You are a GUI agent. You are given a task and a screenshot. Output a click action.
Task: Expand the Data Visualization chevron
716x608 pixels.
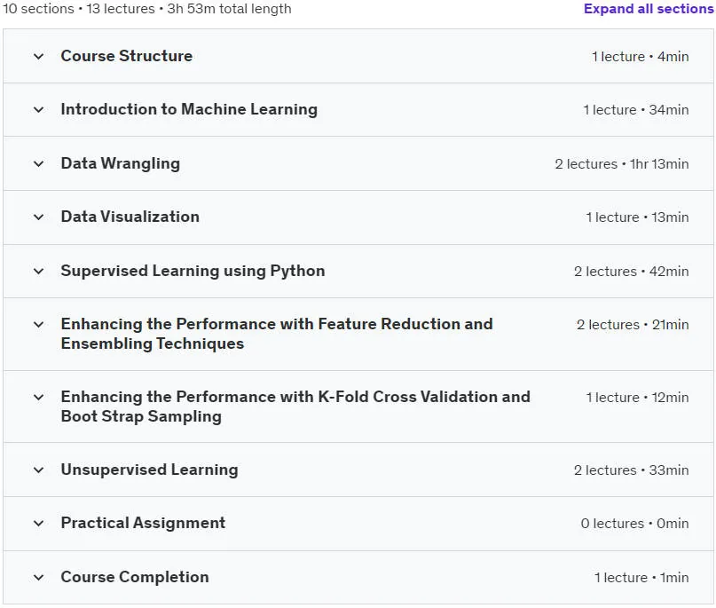click(x=39, y=217)
